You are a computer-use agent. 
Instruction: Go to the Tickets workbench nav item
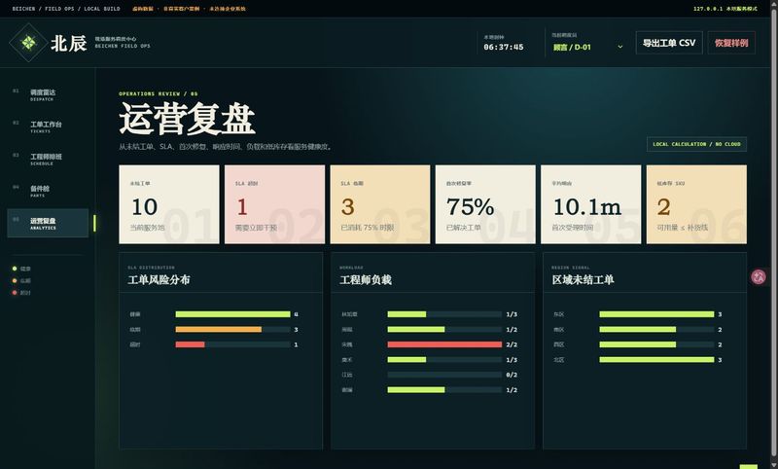pyautogui.click(x=48, y=127)
